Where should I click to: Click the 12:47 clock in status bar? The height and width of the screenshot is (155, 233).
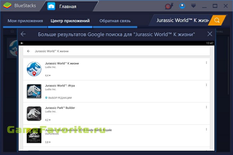point(210,43)
